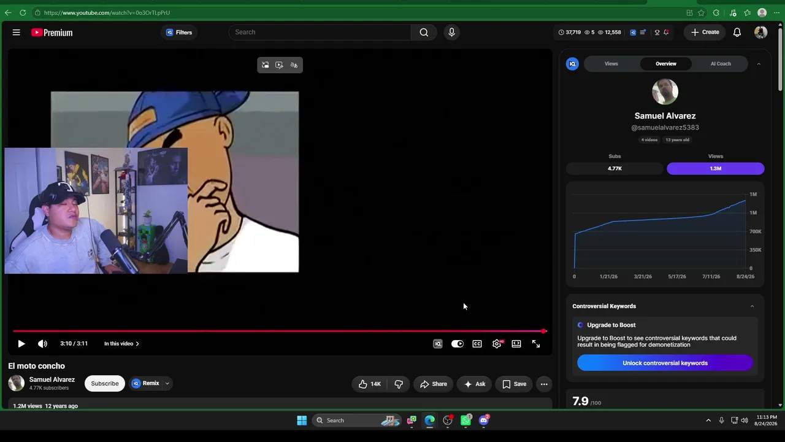The width and height of the screenshot is (785, 442).
Task: Open YouTube notifications bell
Action: point(737,33)
